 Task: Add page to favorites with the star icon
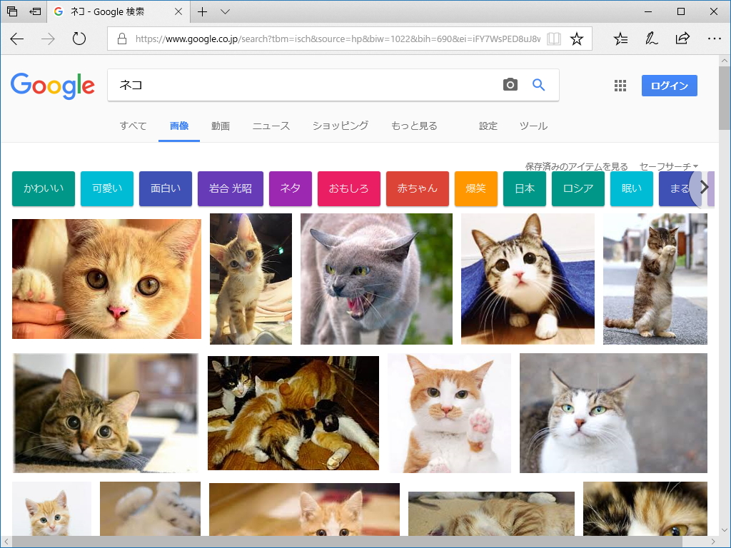pyautogui.click(x=577, y=39)
